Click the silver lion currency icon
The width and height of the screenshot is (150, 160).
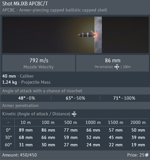tap(147, 155)
